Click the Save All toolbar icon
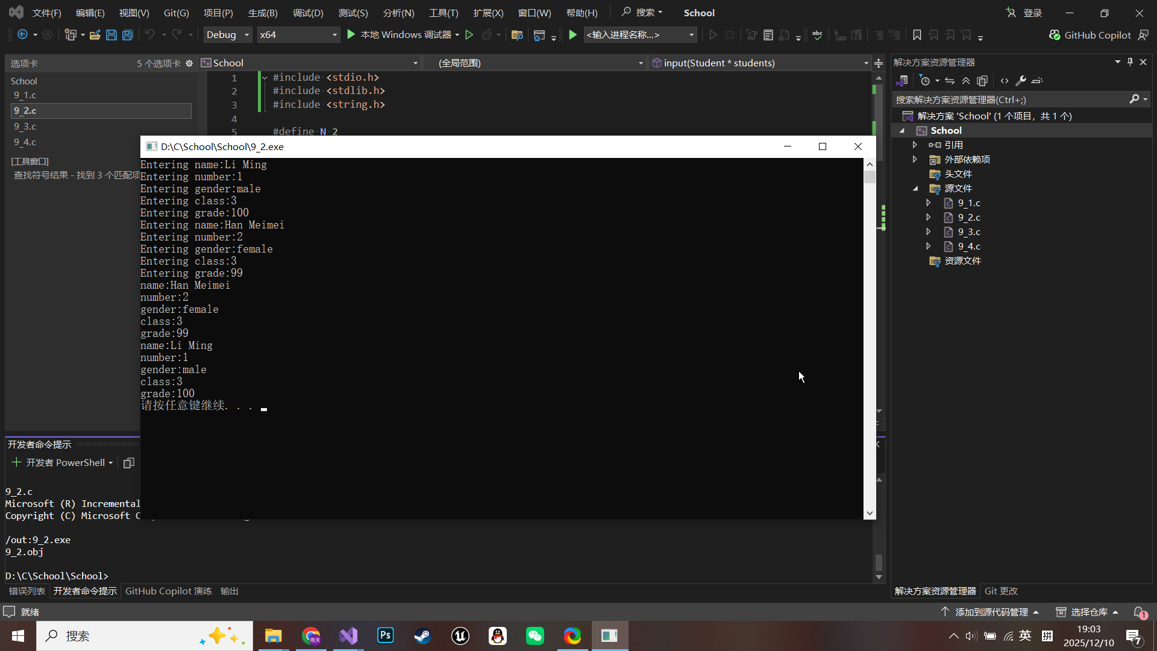The image size is (1157, 651). pyautogui.click(x=127, y=35)
